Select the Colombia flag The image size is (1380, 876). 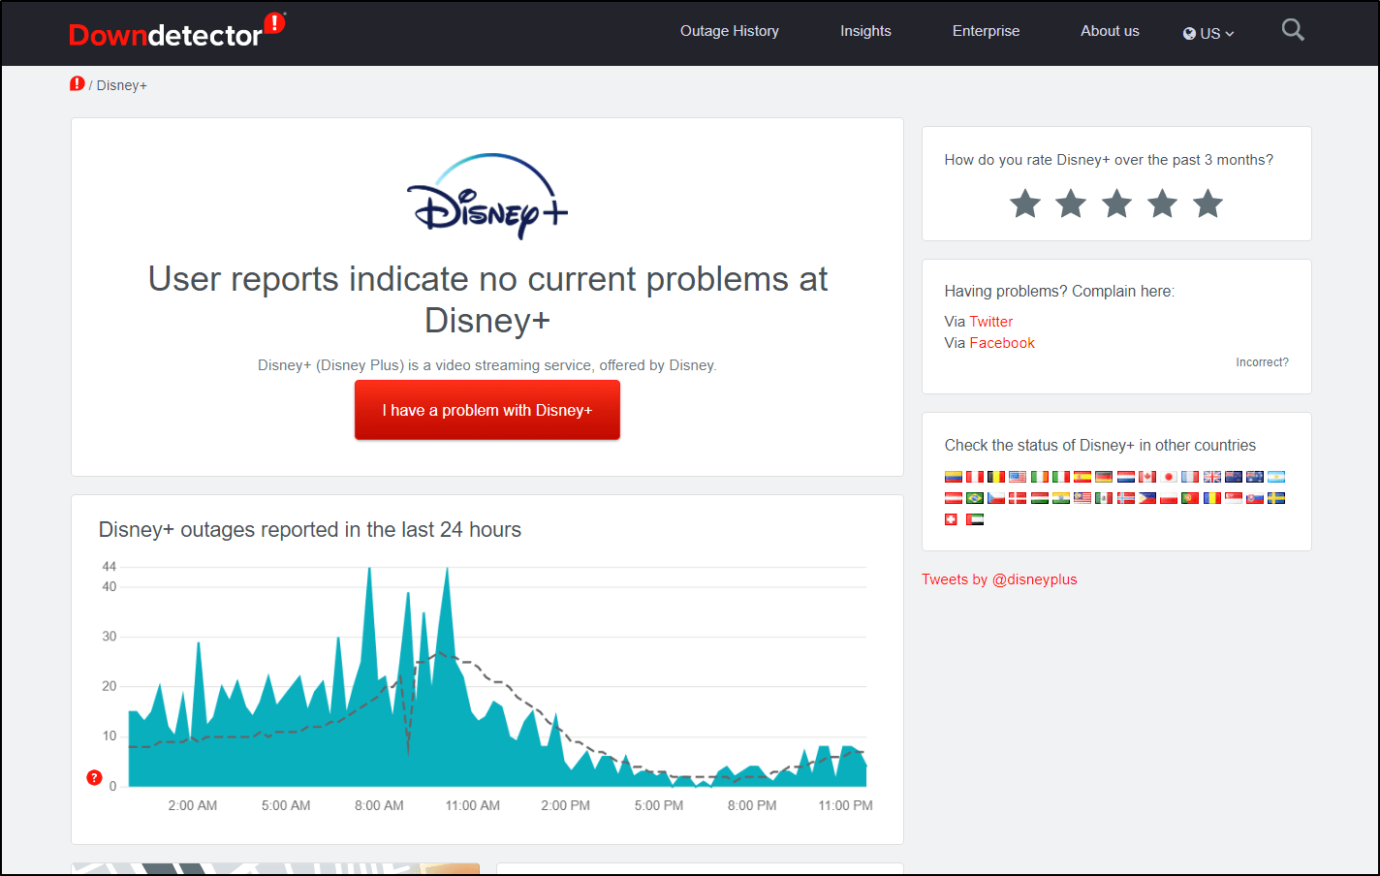(954, 477)
